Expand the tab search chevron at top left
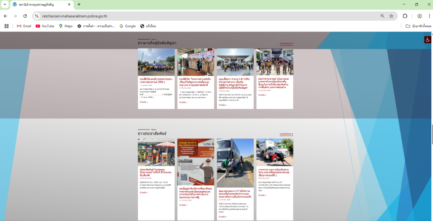433x221 pixels. (5, 4)
